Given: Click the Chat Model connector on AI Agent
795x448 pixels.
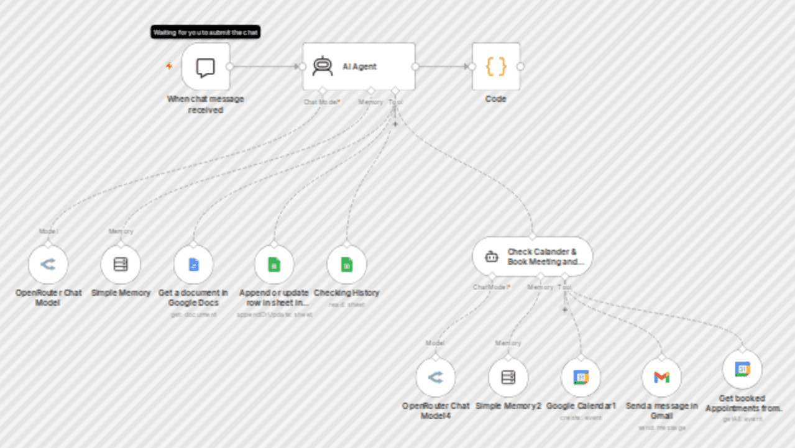Looking at the screenshot, I should pyautogui.click(x=323, y=91).
